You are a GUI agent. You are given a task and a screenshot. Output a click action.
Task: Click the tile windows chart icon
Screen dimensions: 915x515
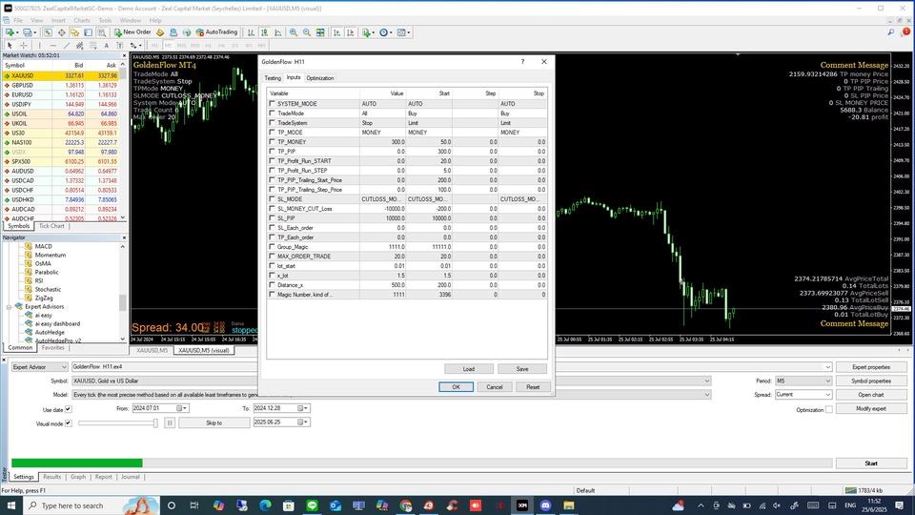pyautogui.click(x=322, y=31)
